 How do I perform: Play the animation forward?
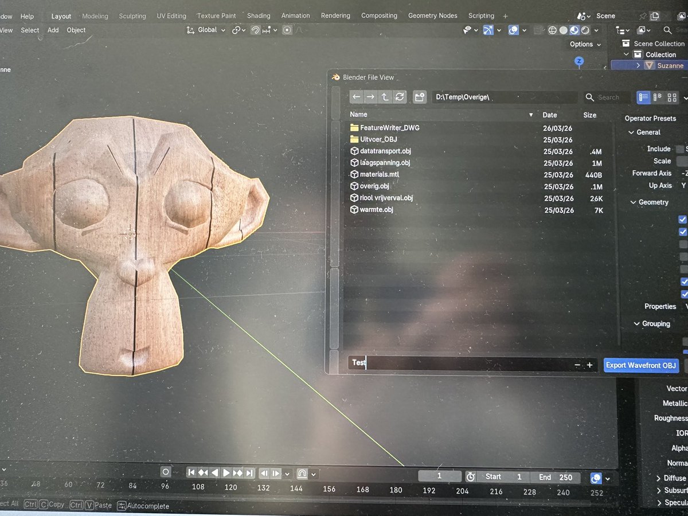226,473
